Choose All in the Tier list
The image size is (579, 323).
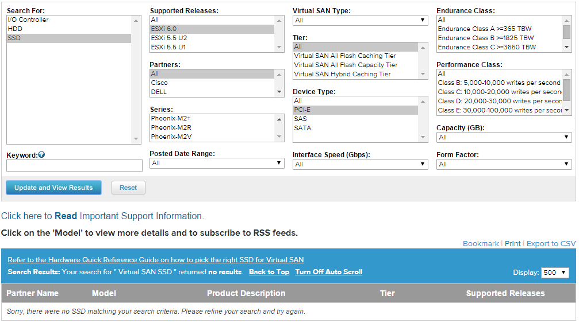[x=355, y=47]
